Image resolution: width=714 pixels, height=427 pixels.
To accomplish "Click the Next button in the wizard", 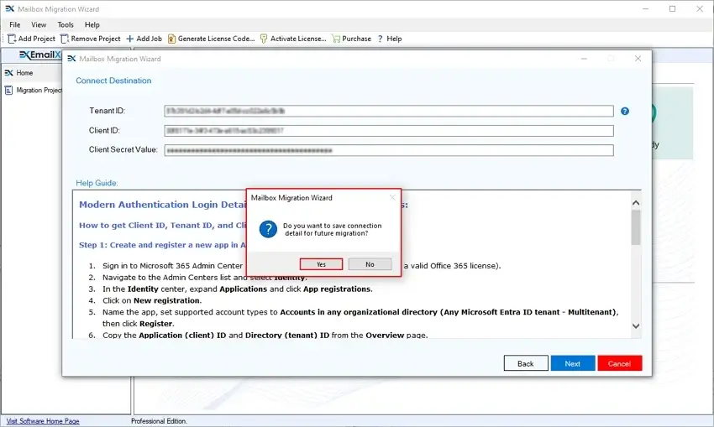I will (572, 363).
